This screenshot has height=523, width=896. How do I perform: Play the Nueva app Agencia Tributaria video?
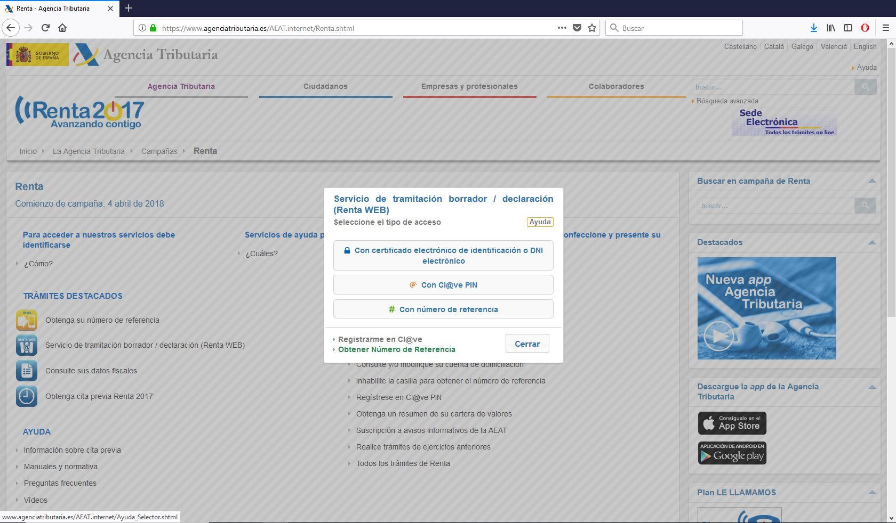coord(718,336)
